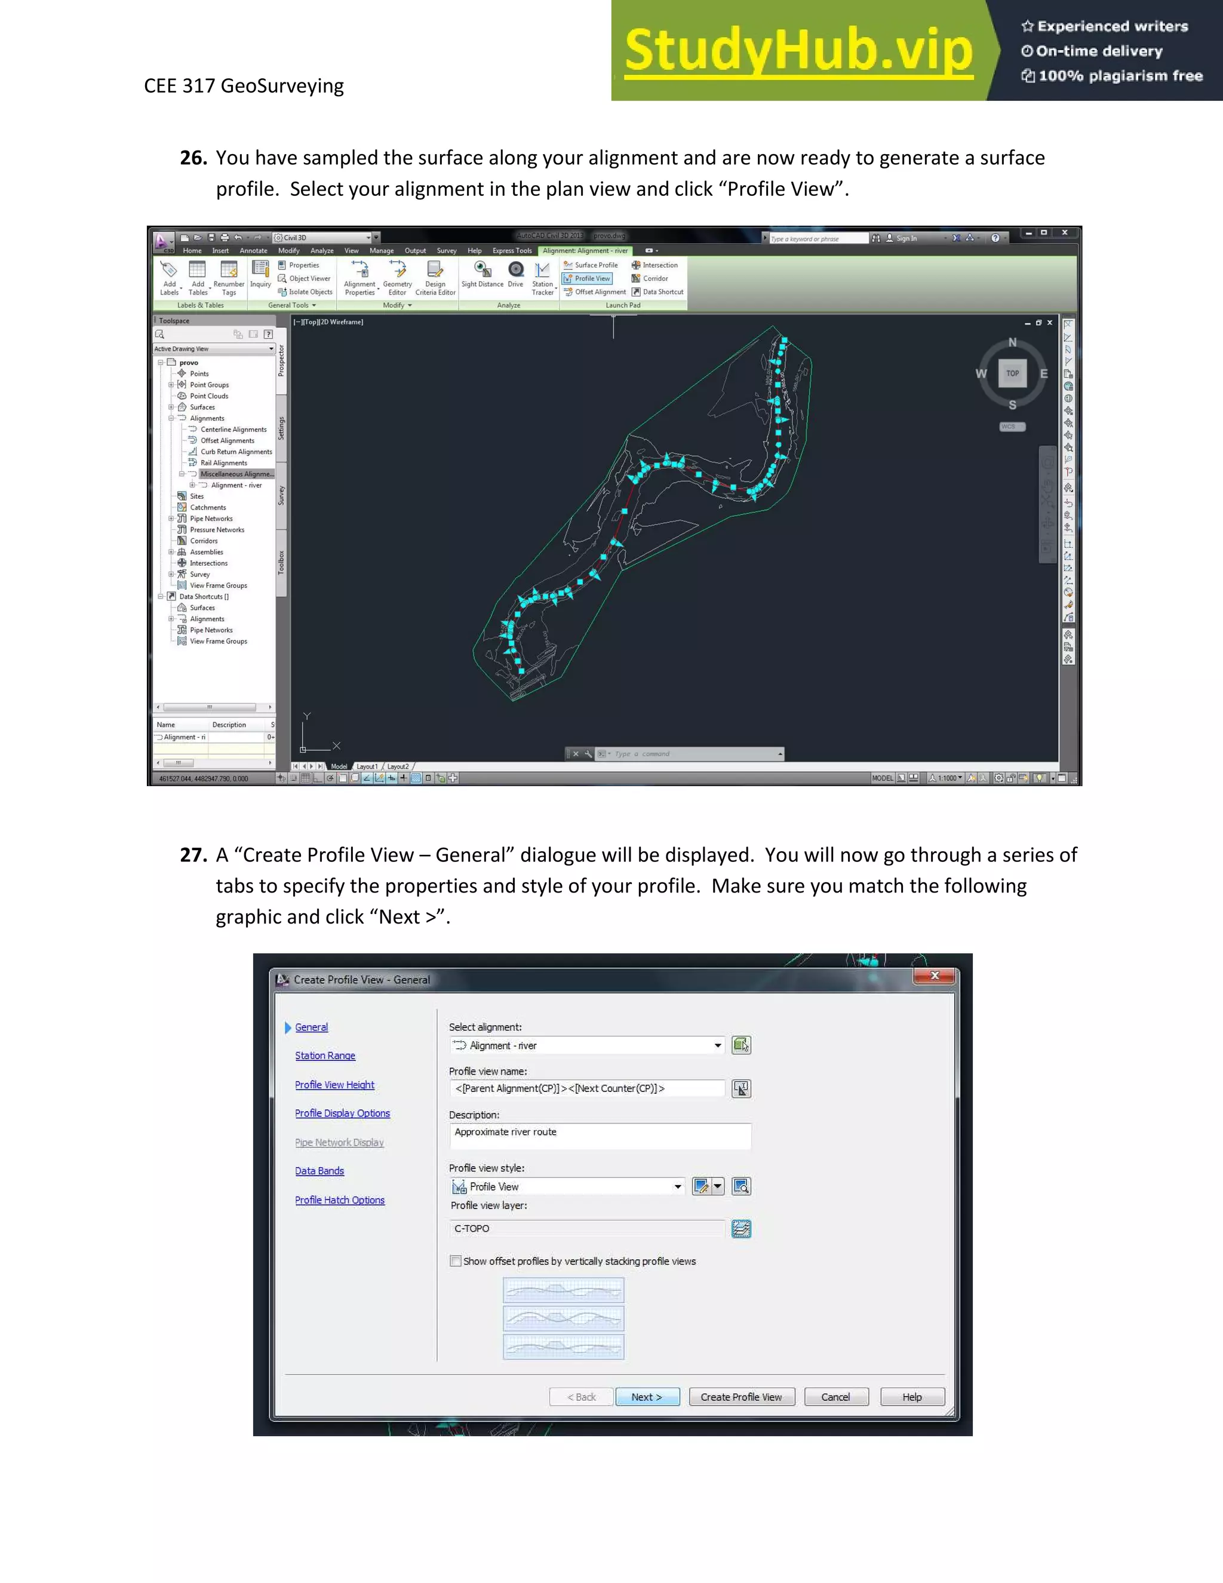This screenshot has height=1583, width=1223.
Task: Click the AutoCAD application menu logo
Action: point(163,241)
